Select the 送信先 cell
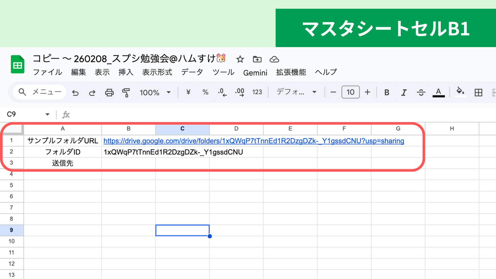Image resolution: width=496 pixels, height=279 pixels. click(63, 163)
